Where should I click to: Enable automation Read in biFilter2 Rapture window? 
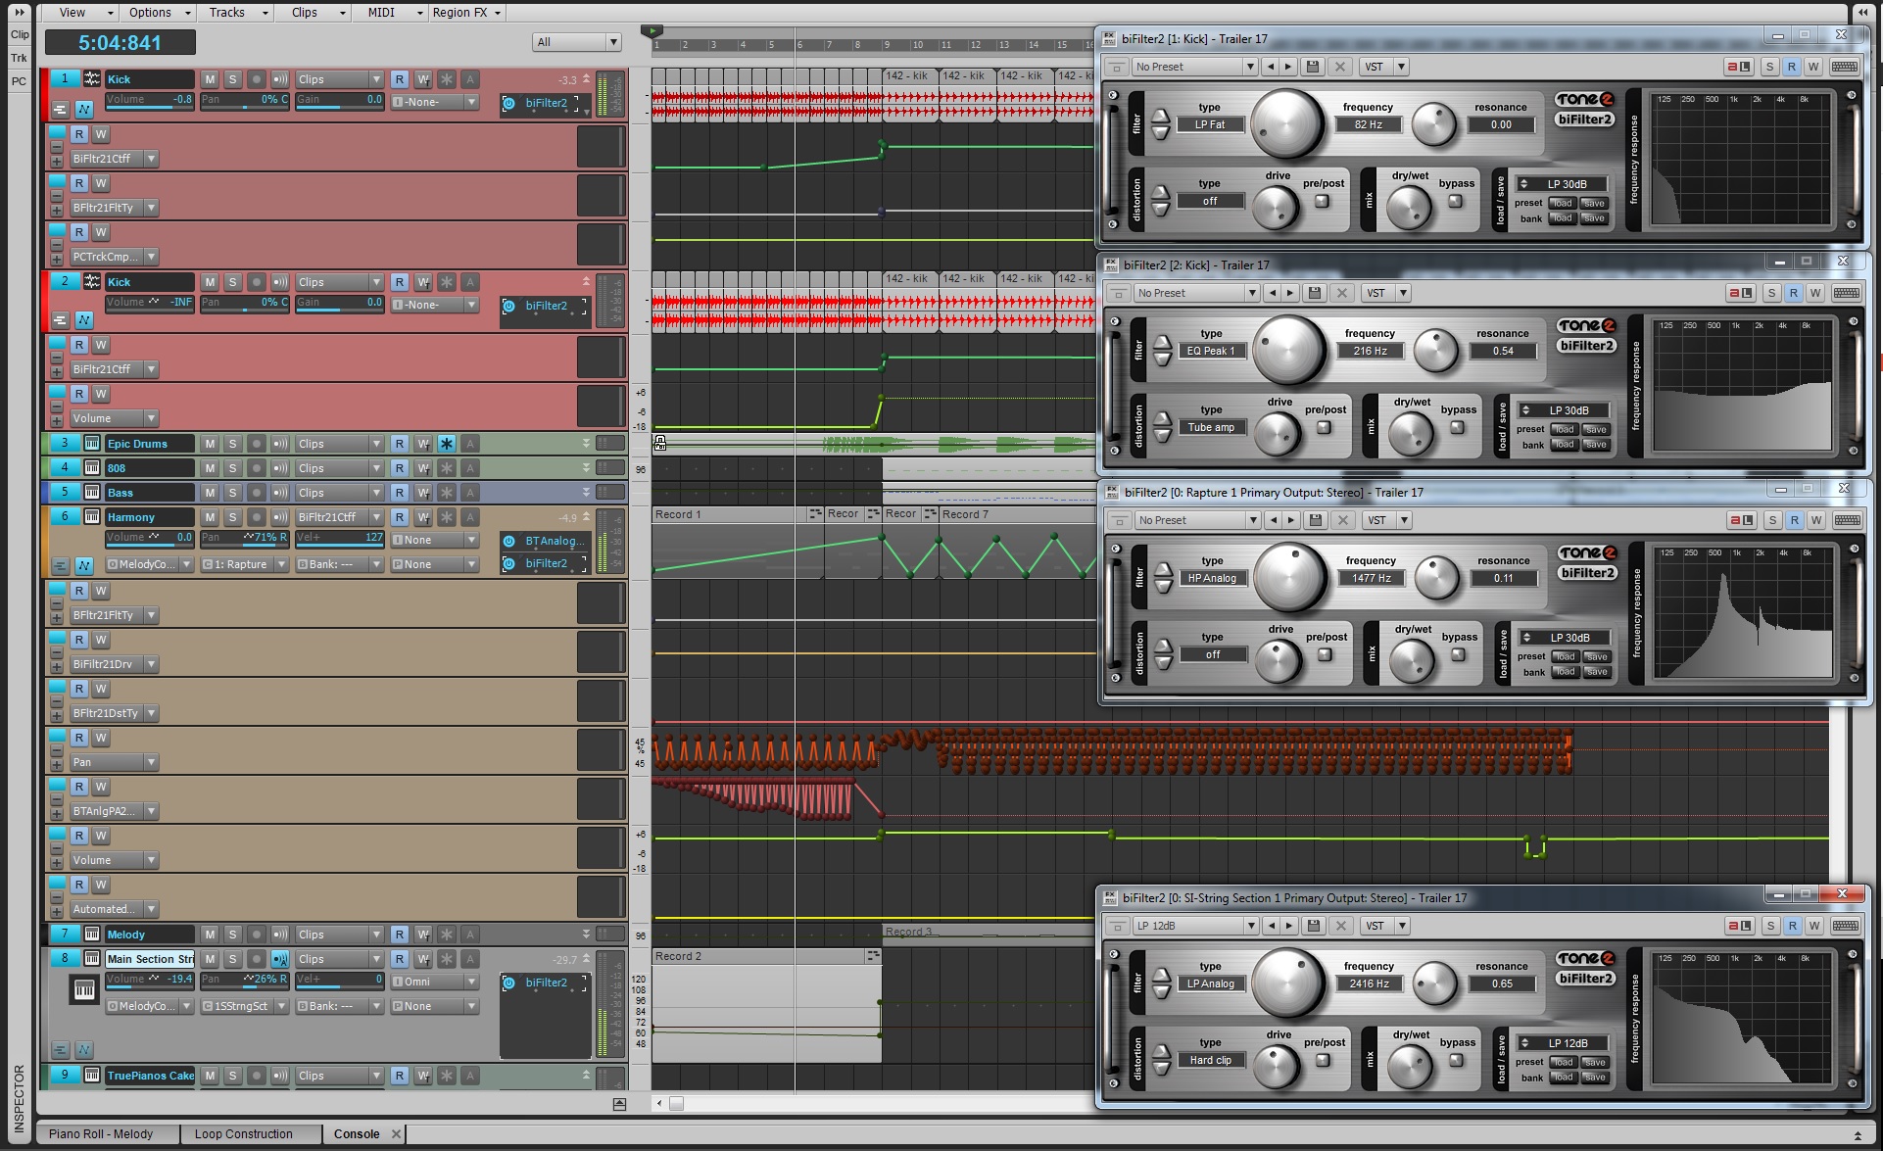[x=1794, y=520]
